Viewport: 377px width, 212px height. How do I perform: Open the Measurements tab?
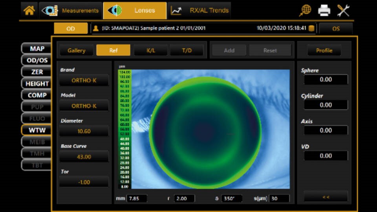point(71,11)
